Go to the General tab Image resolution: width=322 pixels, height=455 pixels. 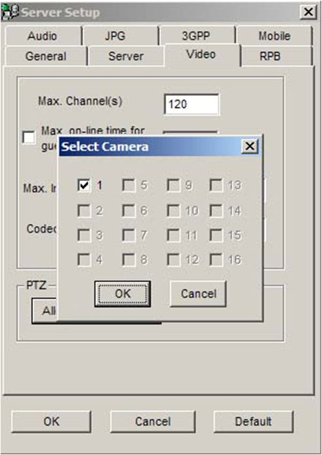[x=46, y=56]
